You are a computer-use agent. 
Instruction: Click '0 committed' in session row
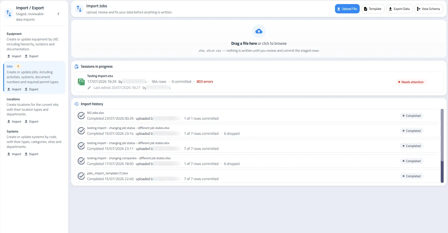(x=181, y=82)
